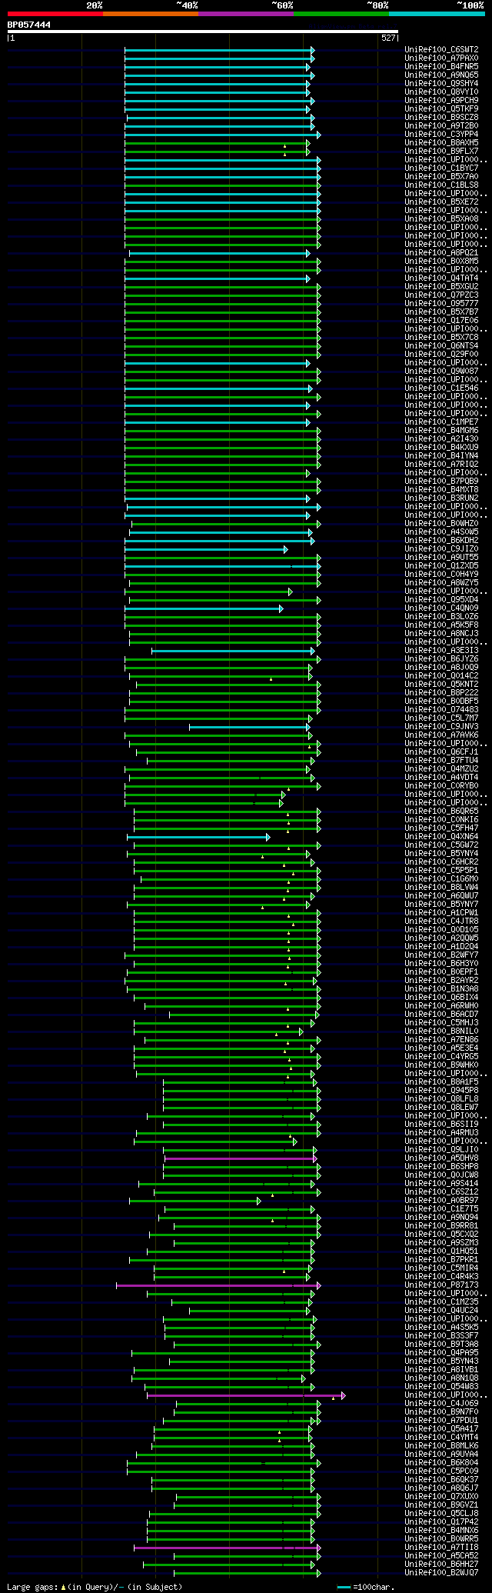Select the UniRef100_A5DHV8 entry
Viewport: 492px width, 1593px height.
[441, 1158]
